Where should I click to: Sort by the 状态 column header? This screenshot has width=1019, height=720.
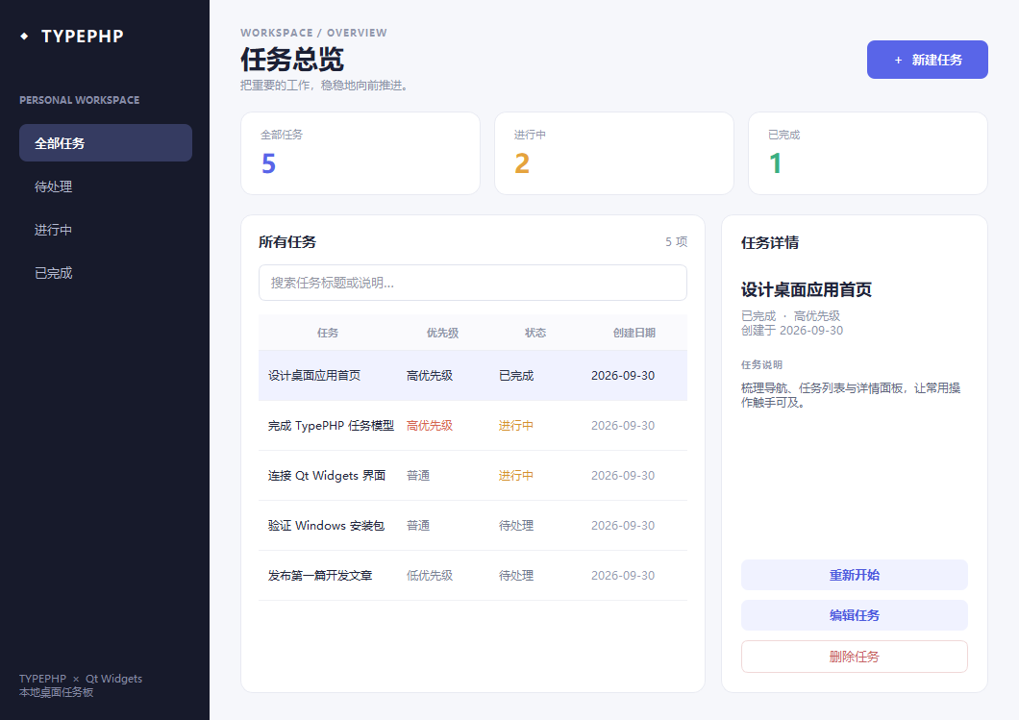pos(535,333)
